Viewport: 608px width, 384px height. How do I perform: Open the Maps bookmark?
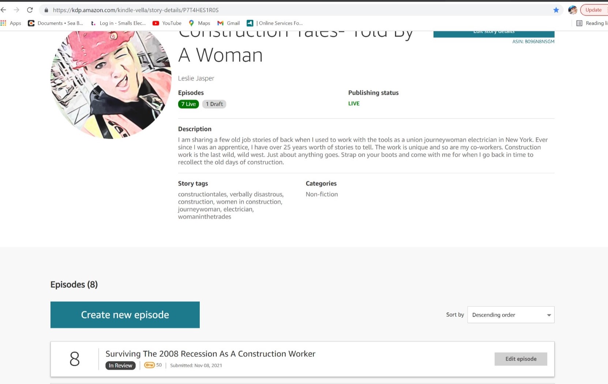199,23
